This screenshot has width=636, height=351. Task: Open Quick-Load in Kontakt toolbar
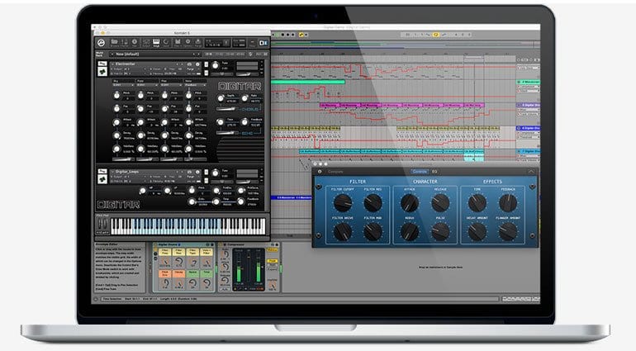[165, 43]
